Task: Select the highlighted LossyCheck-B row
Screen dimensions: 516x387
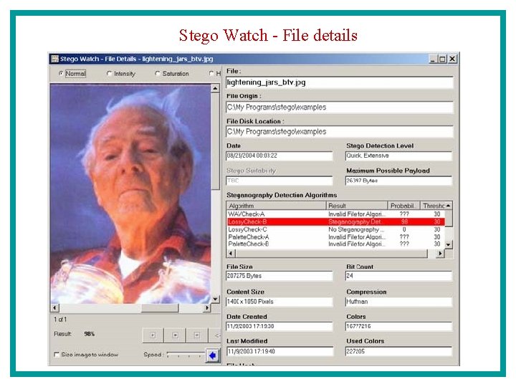Action: coord(335,221)
